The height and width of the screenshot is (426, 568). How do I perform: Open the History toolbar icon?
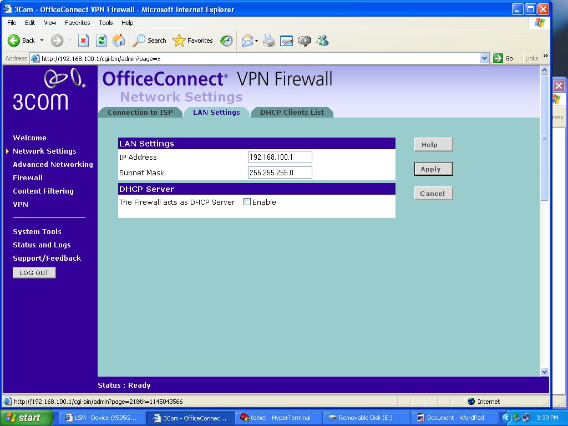coord(226,40)
